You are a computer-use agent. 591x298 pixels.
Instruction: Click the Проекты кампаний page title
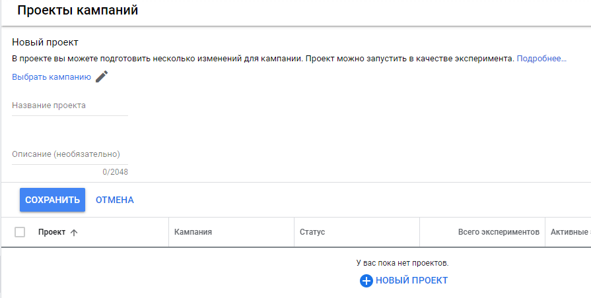78,11
